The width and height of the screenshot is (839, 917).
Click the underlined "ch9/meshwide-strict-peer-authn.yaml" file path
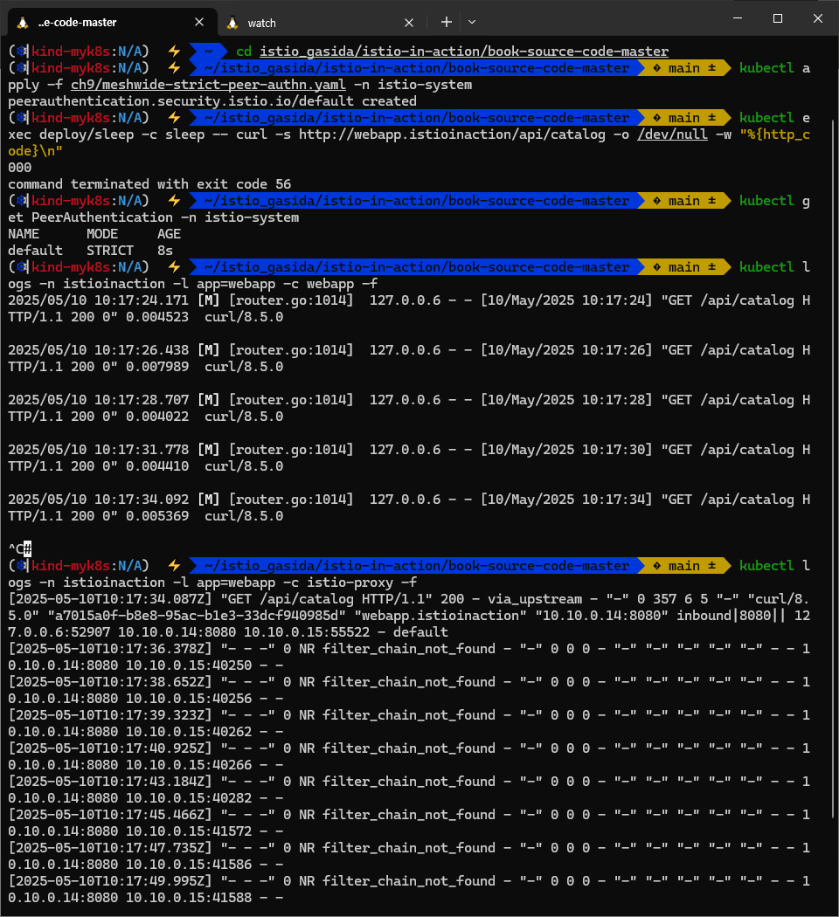[208, 85]
